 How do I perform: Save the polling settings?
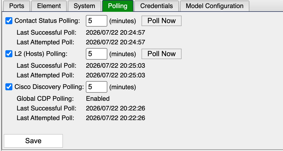click(x=33, y=141)
